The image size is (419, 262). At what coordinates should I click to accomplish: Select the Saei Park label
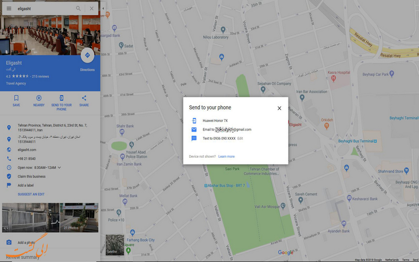[x=232, y=169]
